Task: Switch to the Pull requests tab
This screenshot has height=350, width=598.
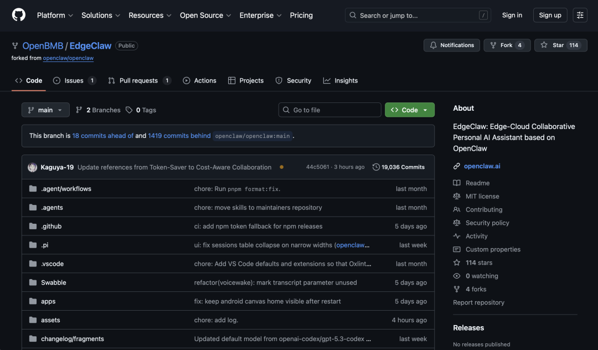Action: [x=139, y=81]
